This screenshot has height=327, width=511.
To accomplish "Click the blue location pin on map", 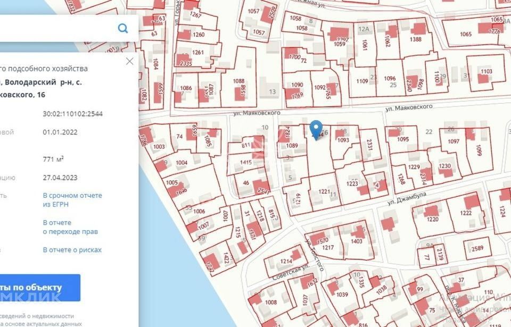I will (x=316, y=129).
